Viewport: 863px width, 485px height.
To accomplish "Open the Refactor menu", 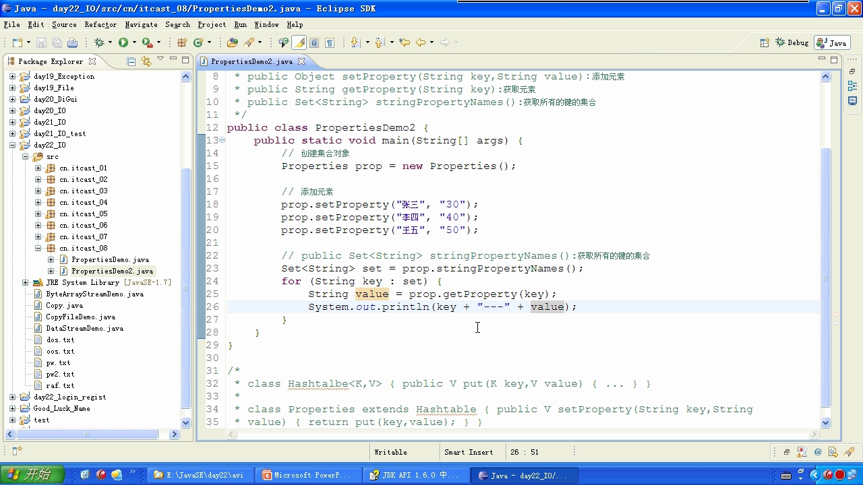I will coord(100,24).
